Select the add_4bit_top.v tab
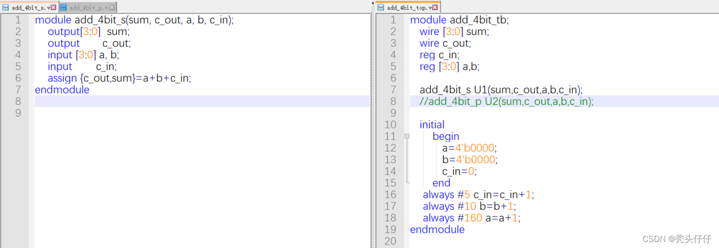Image resolution: width=719 pixels, height=248 pixels. [x=408, y=8]
